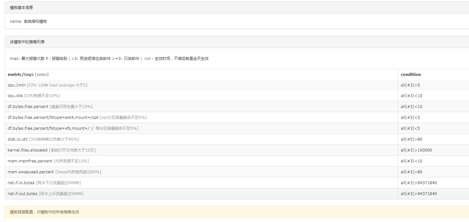Click the name: 系统指标模板 text
469x222 pixels.
coord(29,21)
